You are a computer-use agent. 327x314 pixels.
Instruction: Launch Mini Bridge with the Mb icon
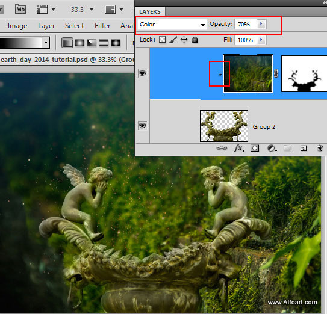click(20, 10)
